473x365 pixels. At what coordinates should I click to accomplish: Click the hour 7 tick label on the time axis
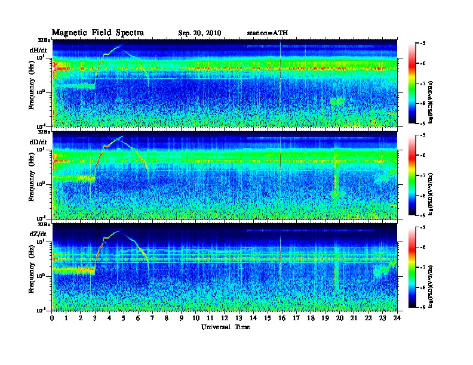(153, 318)
